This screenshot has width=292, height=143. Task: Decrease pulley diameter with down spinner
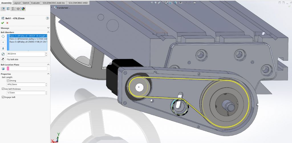click(x=46, y=55)
